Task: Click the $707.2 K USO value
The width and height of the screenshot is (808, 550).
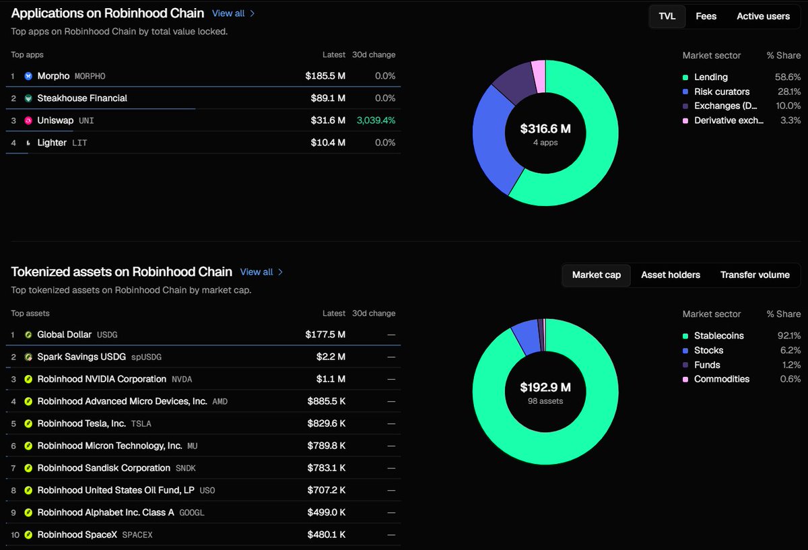Action: click(x=327, y=490)
